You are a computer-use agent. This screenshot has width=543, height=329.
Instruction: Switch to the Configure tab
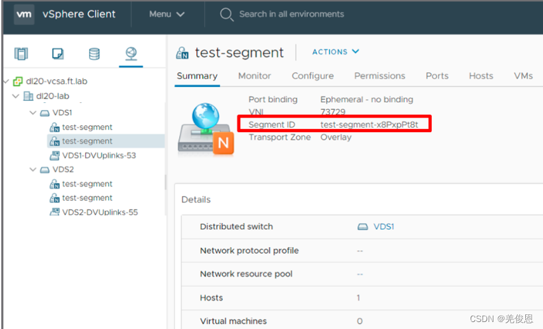(x=312, y=76)
